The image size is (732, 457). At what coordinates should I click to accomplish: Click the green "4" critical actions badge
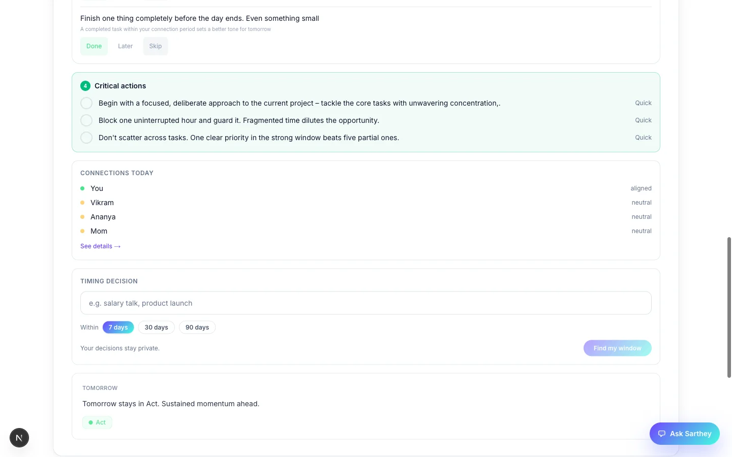[85, 86]
